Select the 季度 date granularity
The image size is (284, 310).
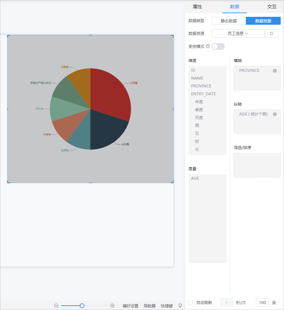point(199,109)
